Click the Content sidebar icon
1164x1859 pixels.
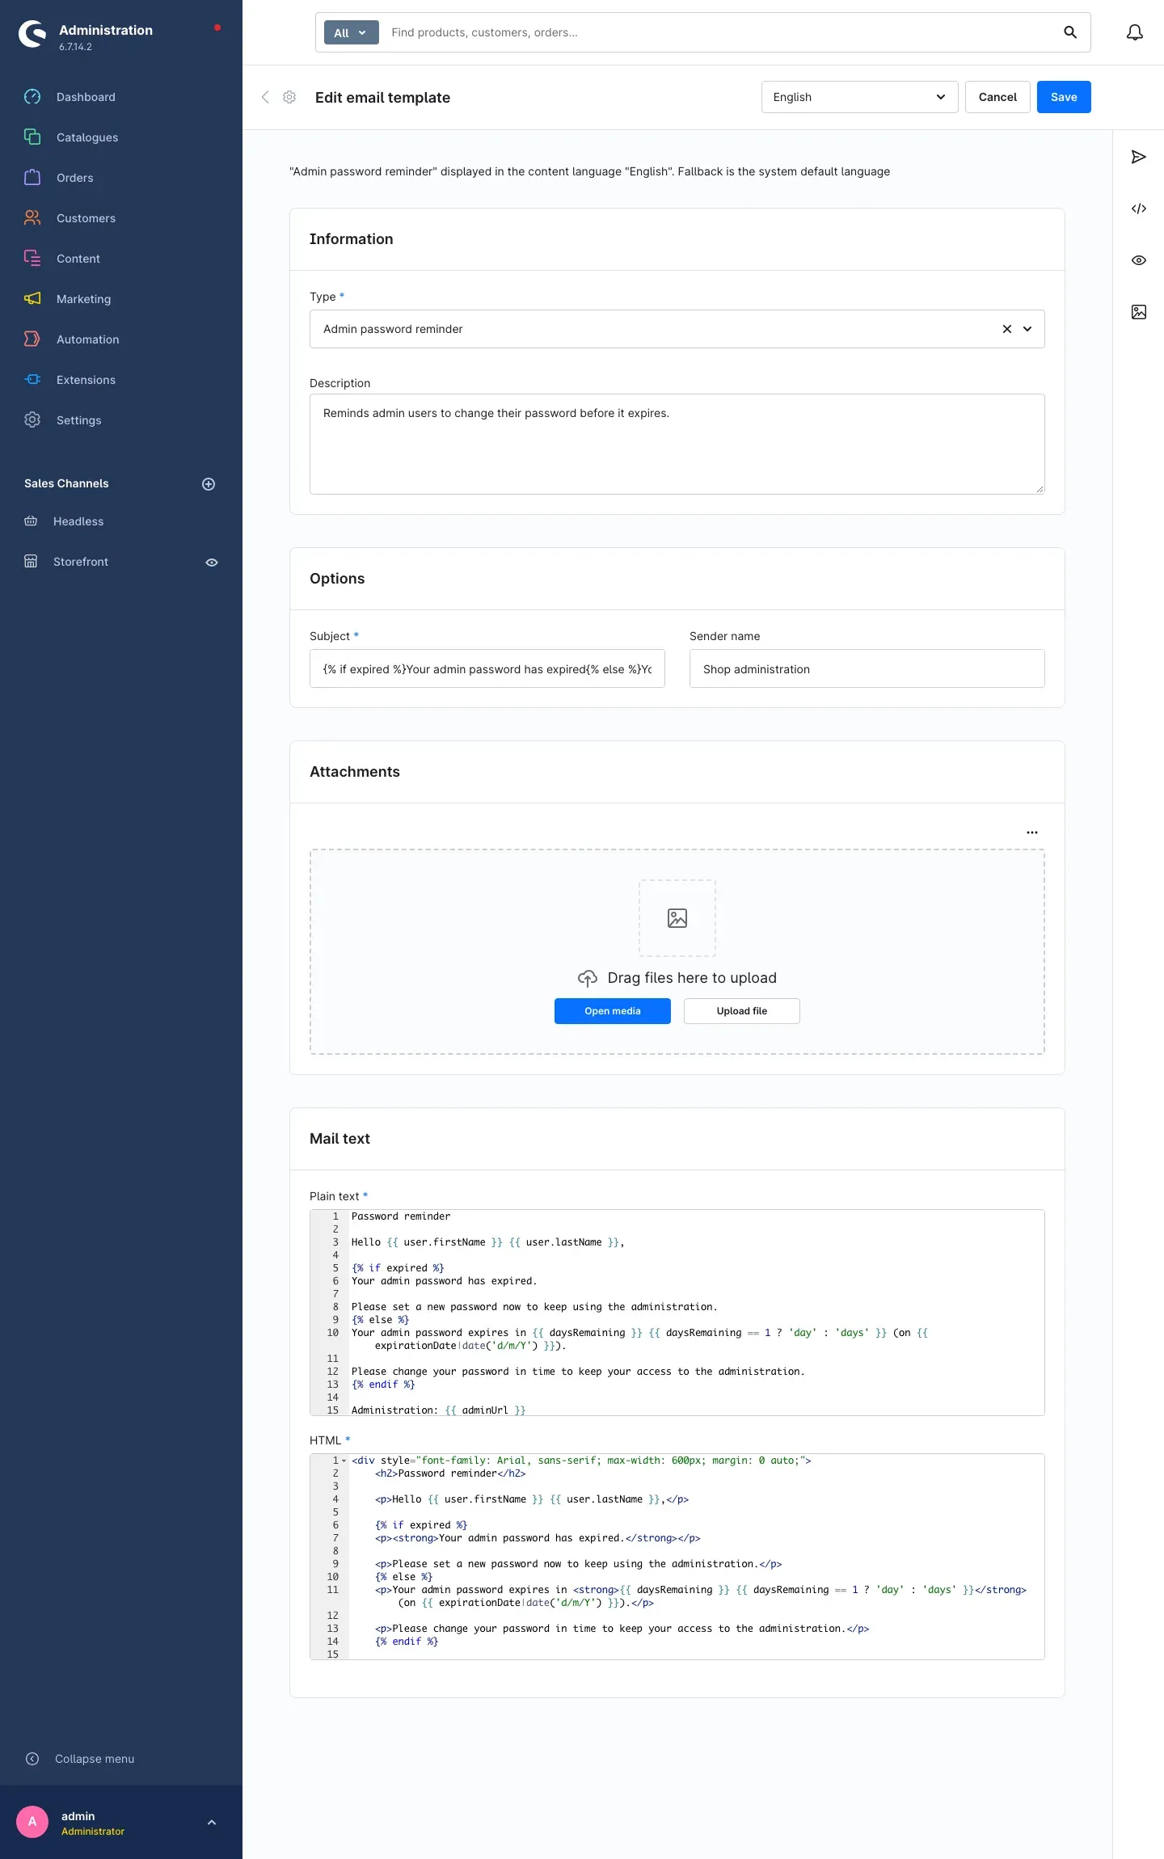pyautogui.click(x=32, y=259)
